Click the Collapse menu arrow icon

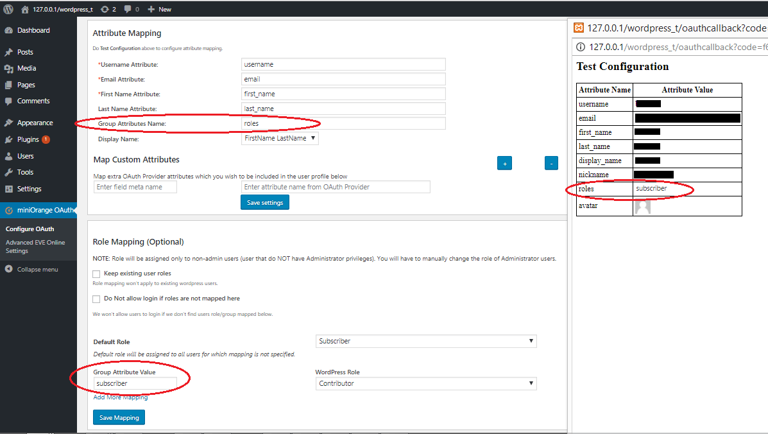[9, 269]
